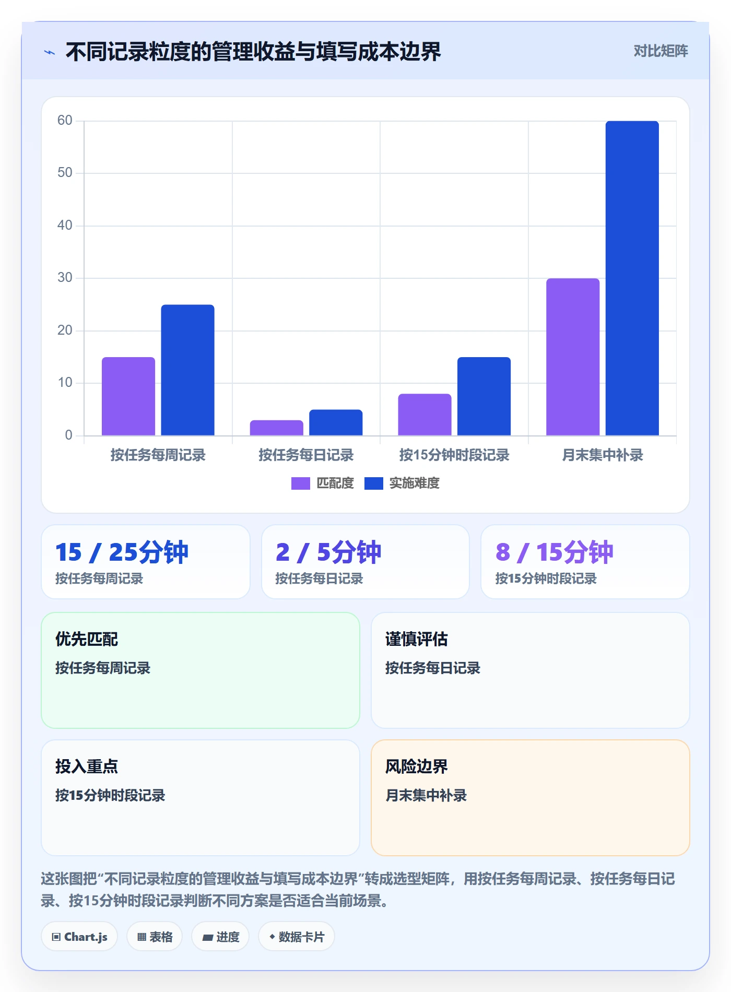The width and height of the screenshot is (731, 992).
Task: Click the 月末集中补录 x-axis label
Action: pos(603,455)
